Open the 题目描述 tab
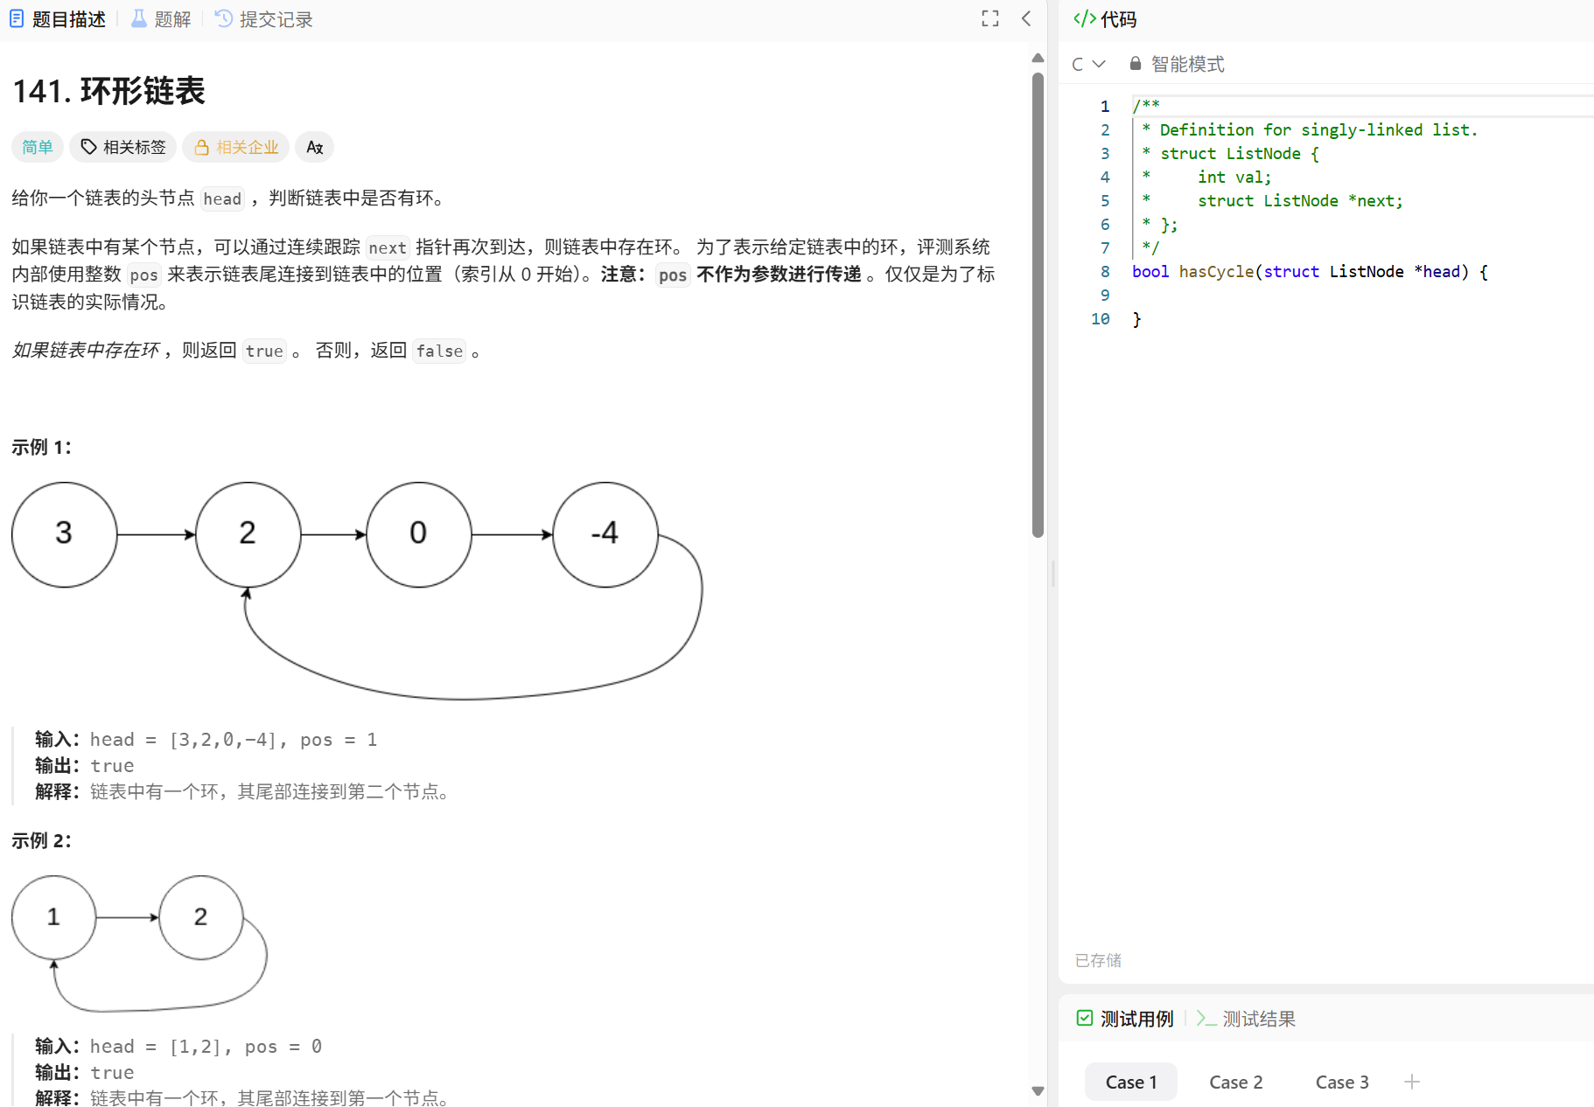The width and height of the screenshot is (1594, 1107). pyautogui.click(x=58, y=19)
